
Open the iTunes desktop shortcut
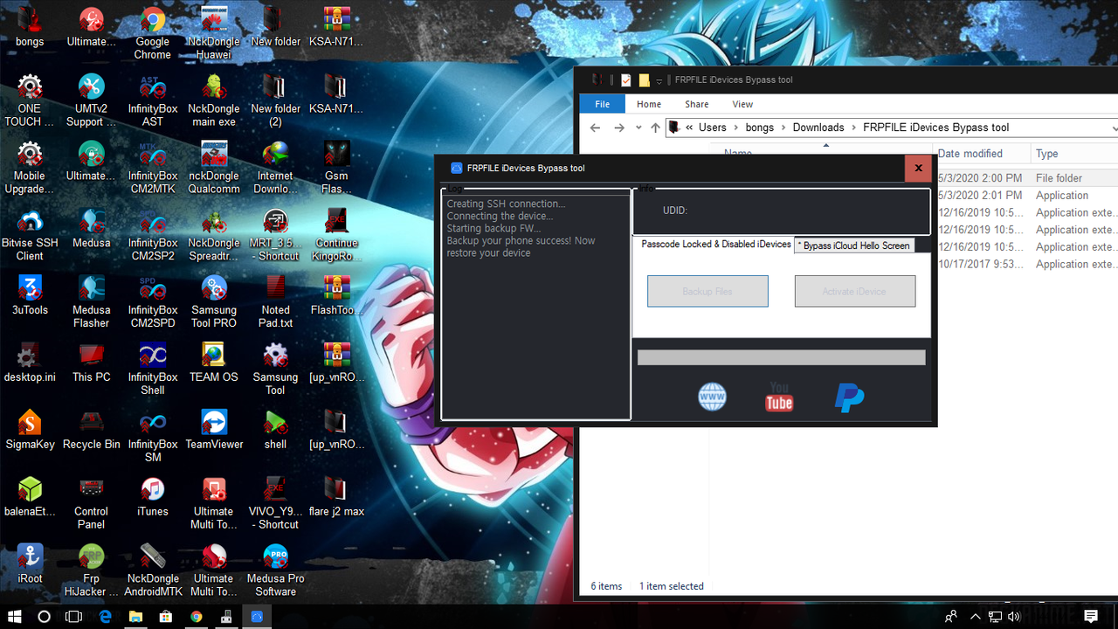click(152, 492)
